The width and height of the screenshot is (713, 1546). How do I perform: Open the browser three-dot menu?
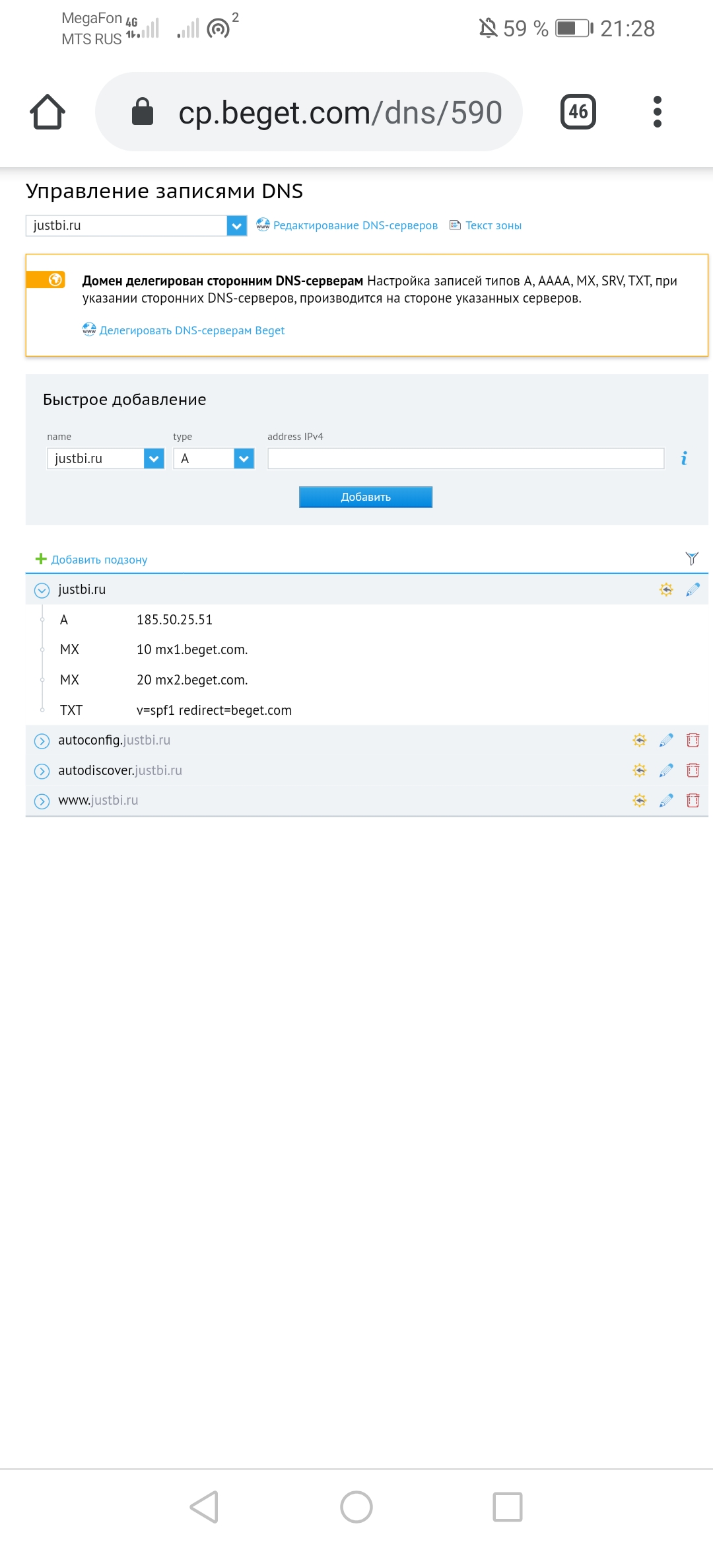pyautogui.click(x=656, y=112)
